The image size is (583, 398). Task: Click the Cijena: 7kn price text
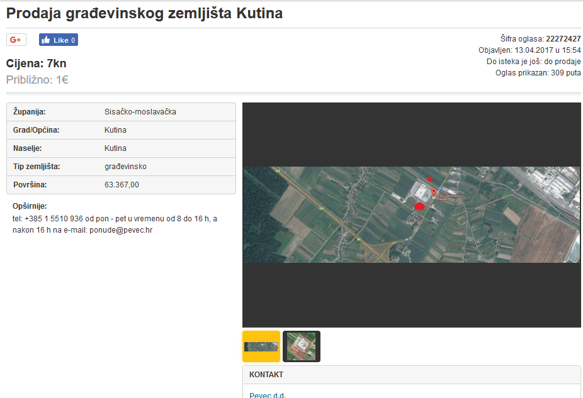(x=36, y=64)
